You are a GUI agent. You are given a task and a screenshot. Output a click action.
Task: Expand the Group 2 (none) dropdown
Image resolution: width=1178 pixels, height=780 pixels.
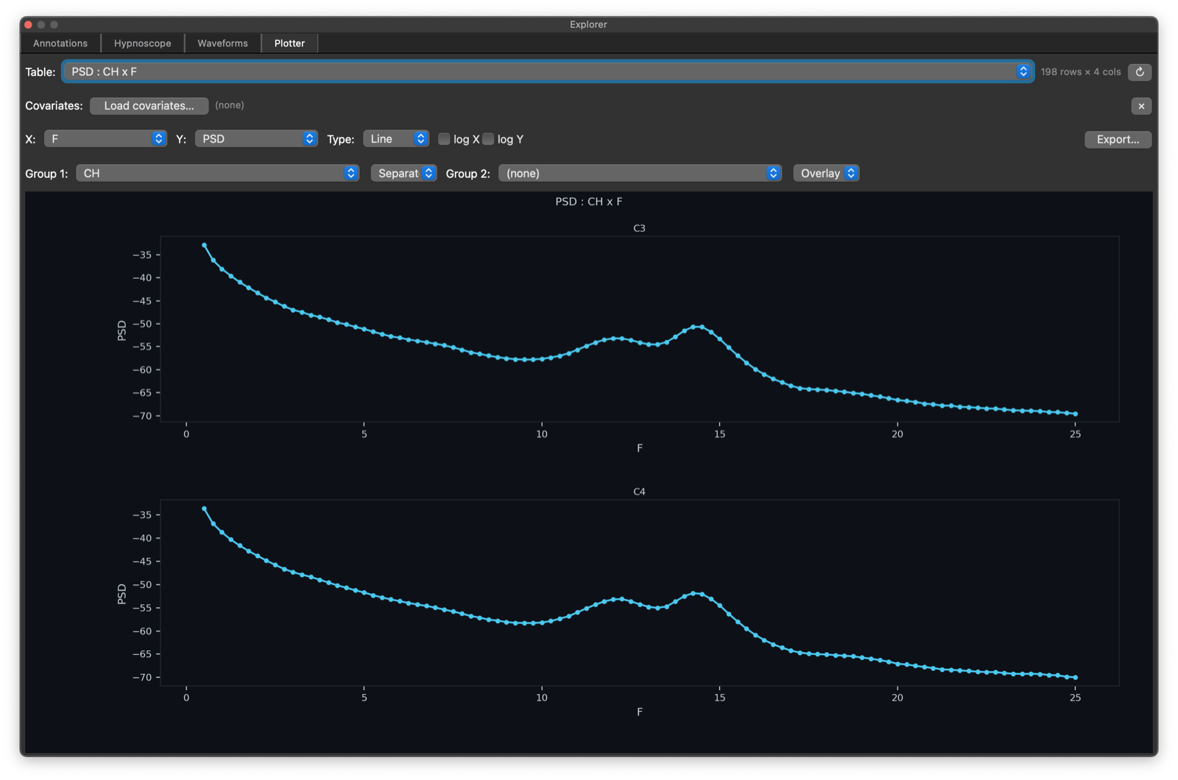(639, 174)
